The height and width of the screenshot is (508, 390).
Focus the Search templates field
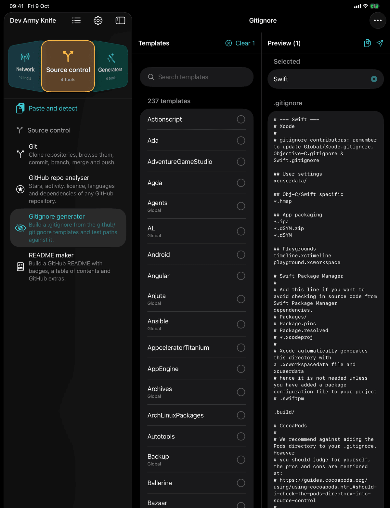[x=197, y=77]
